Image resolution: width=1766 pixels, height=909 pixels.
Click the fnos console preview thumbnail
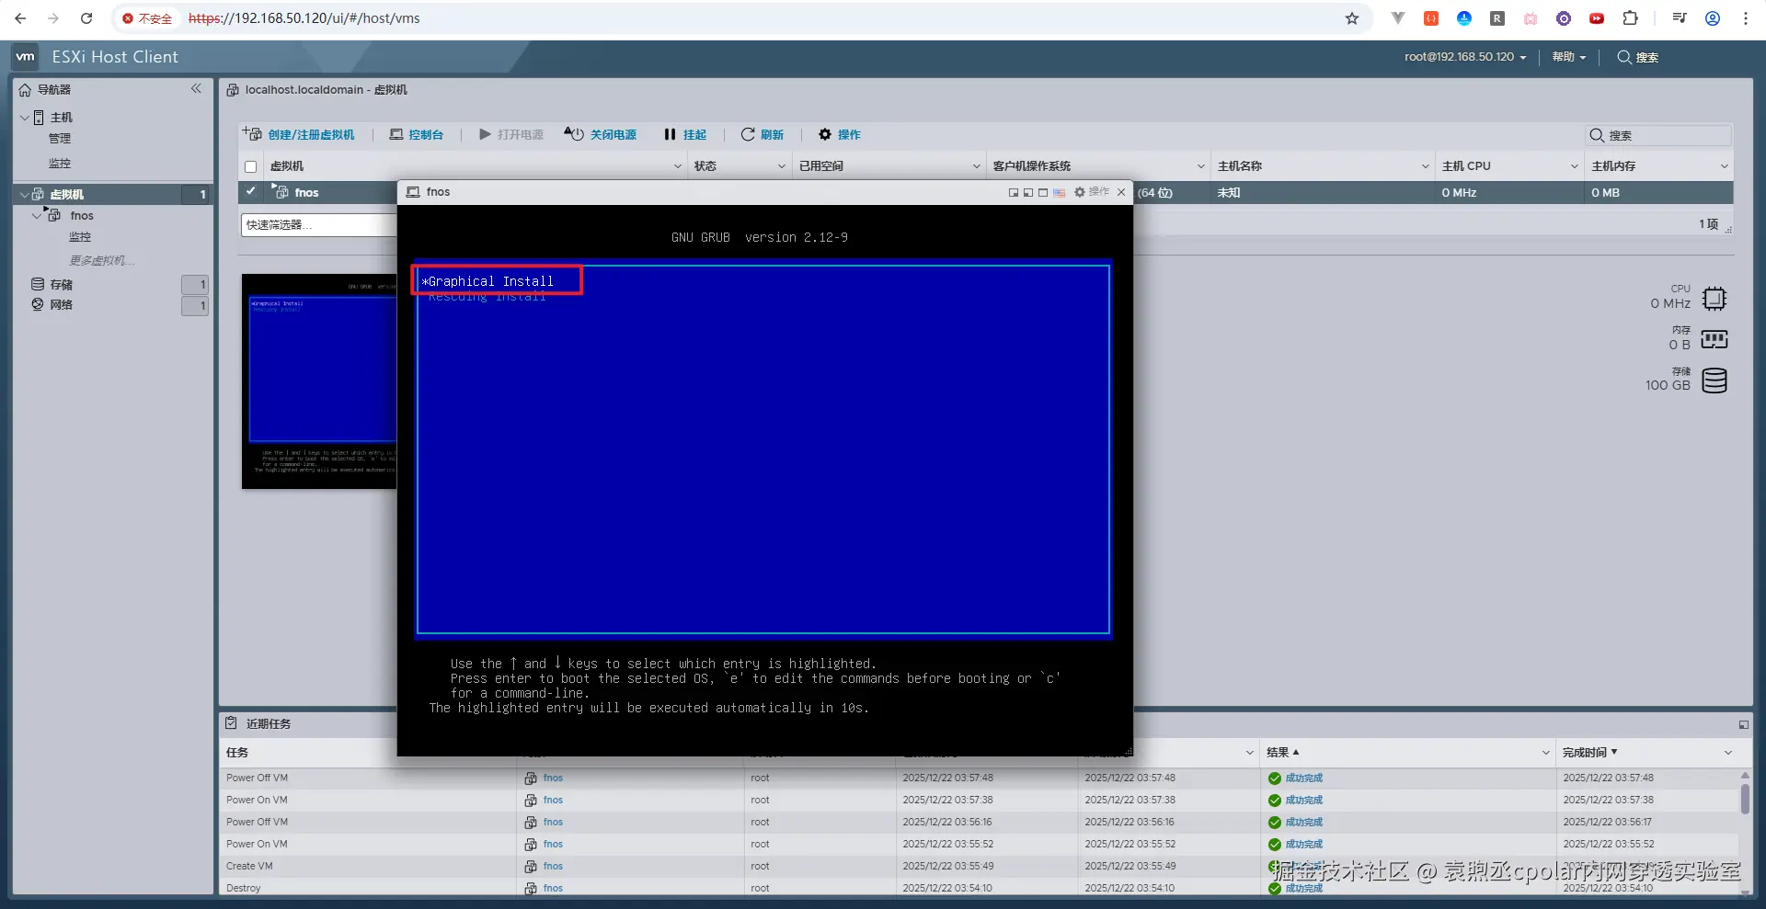tap(319, 381)
